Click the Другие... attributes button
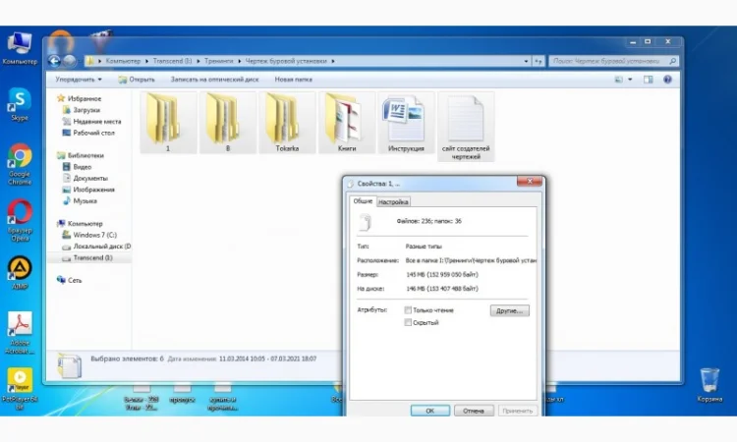The width and height of the screenshot is (737, 442). pyautogui.click(x=509, y=310)
